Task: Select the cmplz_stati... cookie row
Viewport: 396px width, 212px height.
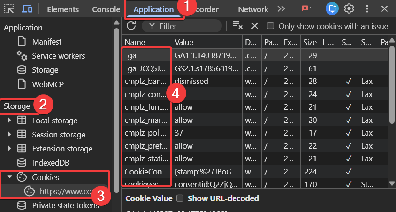Action: point(255,159)
